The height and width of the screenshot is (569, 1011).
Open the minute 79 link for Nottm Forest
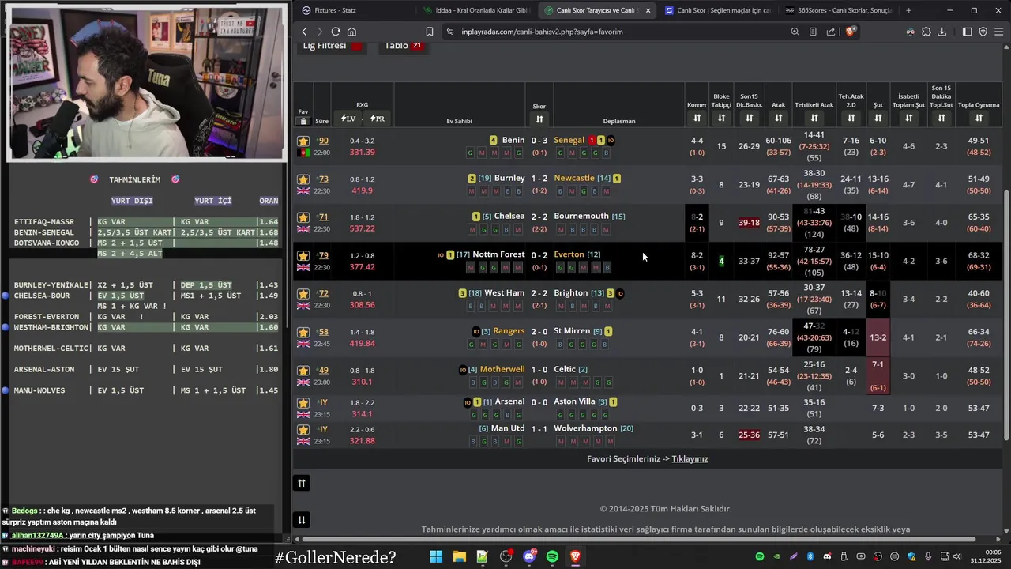[324, 255]
